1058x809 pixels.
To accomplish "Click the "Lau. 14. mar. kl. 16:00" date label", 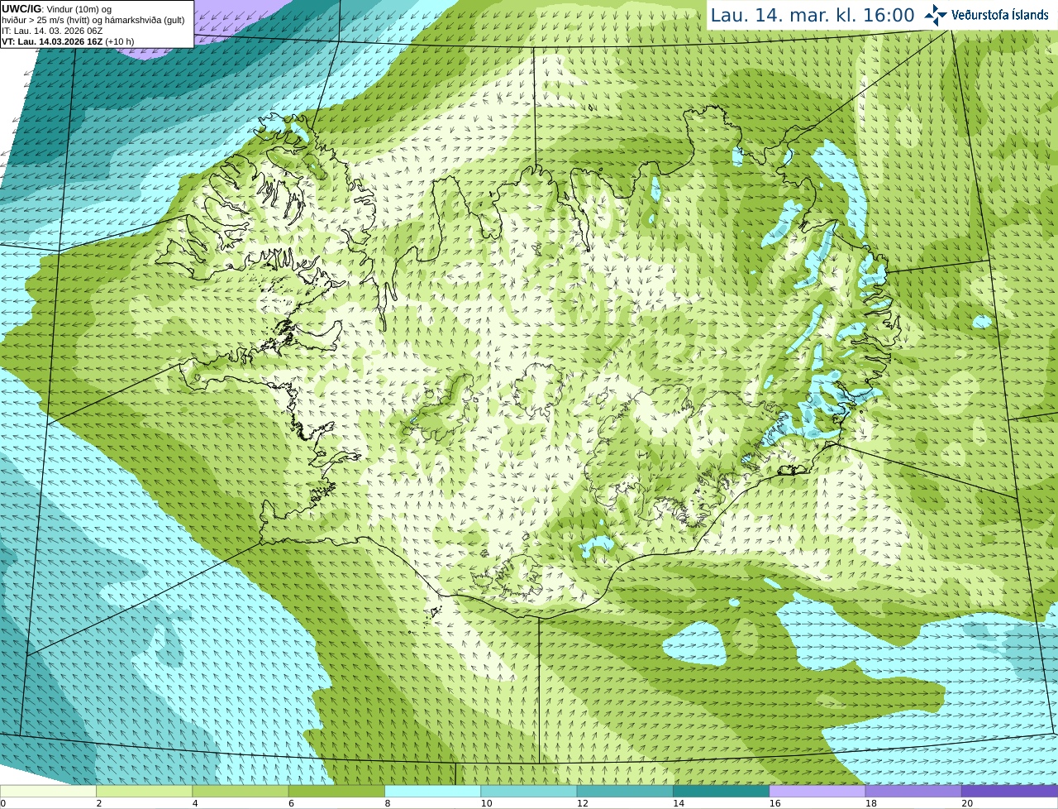I will point(813,16).
